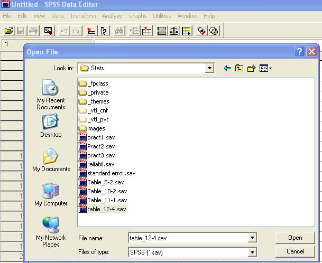Click the Cancel button
This screenshot has width=322, height=263.
click(x=295, y=251)
